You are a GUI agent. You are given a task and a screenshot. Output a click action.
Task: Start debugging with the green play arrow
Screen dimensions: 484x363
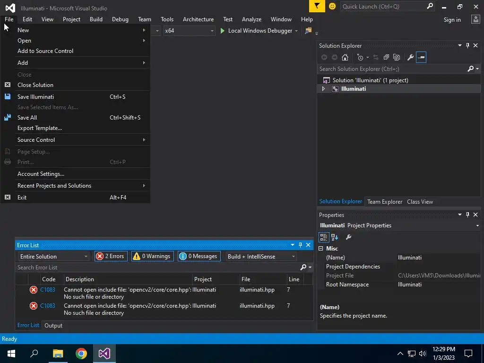point(222,31)
